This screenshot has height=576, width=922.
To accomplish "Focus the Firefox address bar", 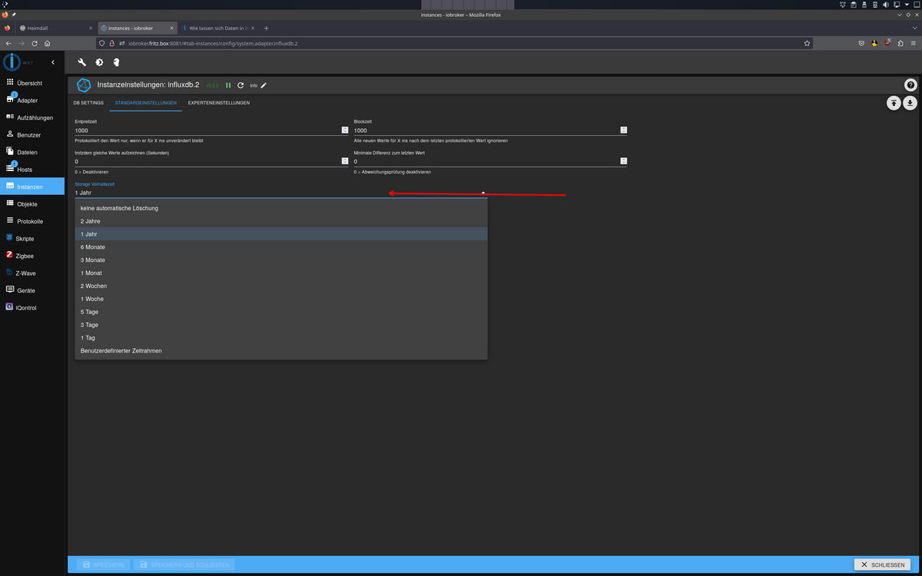I will 453,43.
